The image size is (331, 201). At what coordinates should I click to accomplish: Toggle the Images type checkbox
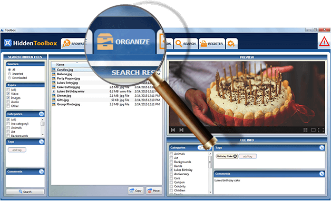click(8, 98)
